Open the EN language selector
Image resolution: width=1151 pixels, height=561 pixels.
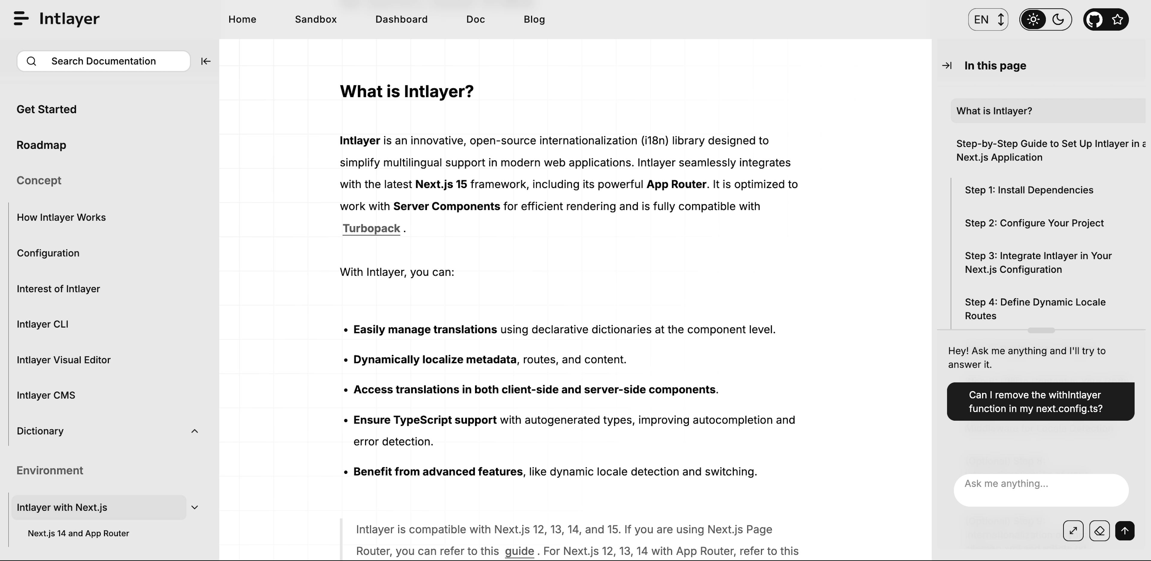pyautogui.click(x=988, y=20)
